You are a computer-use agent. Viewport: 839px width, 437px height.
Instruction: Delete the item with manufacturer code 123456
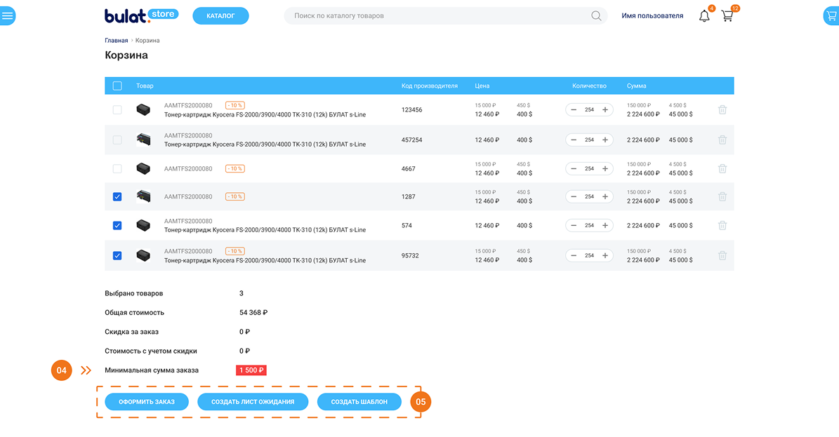point(722,110)
